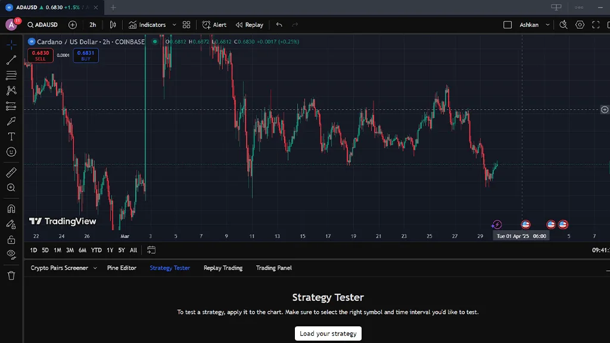Viewport: 610px width, 343px height.
Task: Switch to the Pine Editor tab
Action: tap(122, 268)
